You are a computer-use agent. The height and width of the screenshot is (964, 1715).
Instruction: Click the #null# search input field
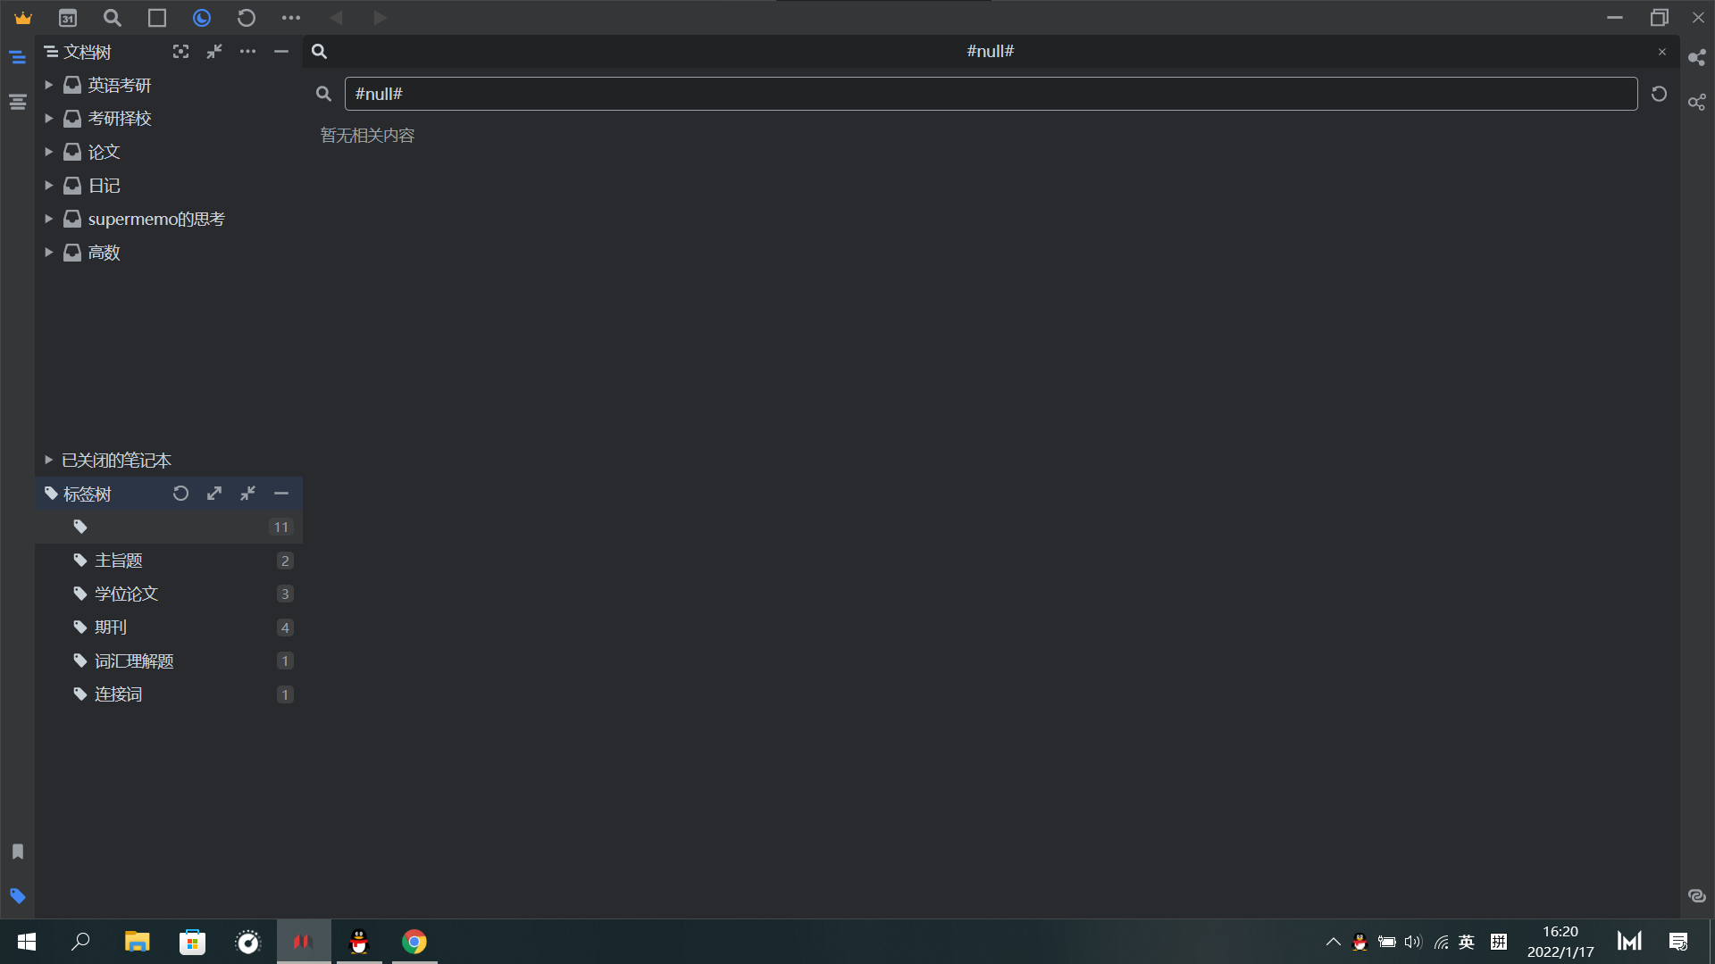(x=990, y=94)
